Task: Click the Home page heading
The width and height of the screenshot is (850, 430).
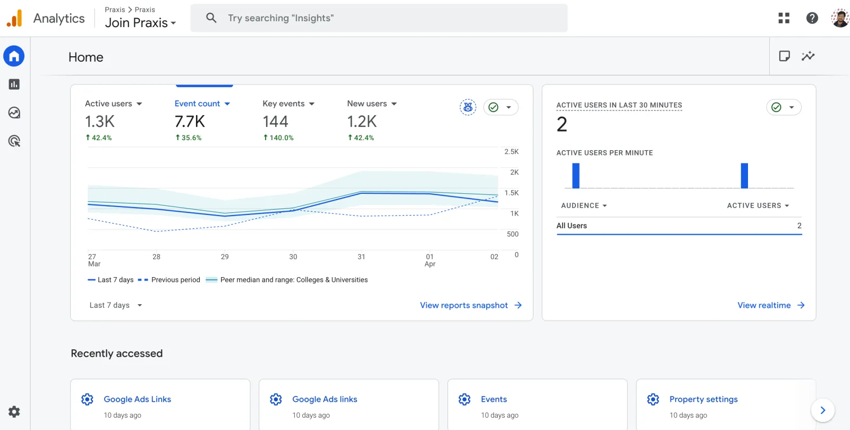Action: pyautogui.click(x=86, y=57)
